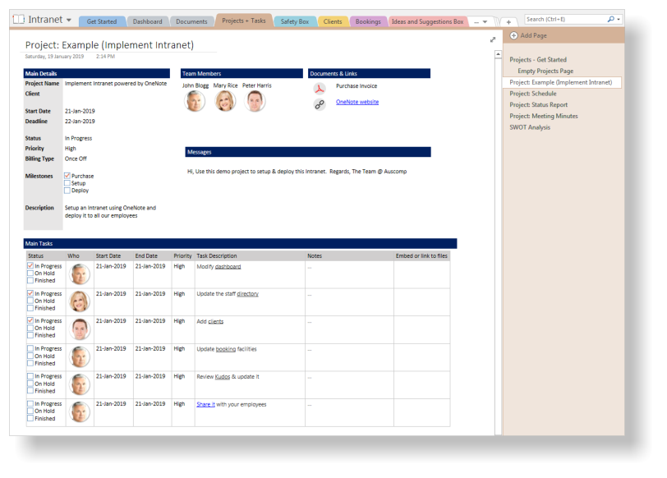Image resolution: width=667 pixels, height=478 pixels.
Task: Click Peter Harris's team member photo
Action: (x=255, y=101)
